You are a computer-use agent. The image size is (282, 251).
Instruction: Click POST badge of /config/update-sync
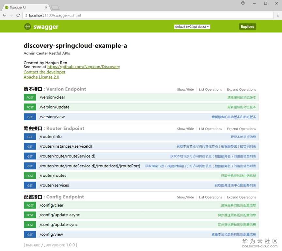(30, 225)
